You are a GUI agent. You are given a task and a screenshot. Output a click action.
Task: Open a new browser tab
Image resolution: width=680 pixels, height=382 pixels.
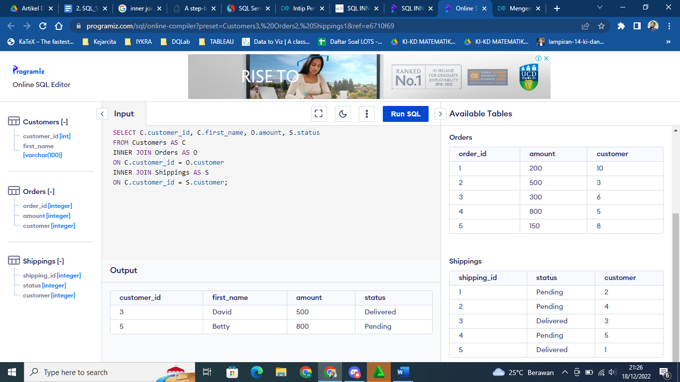click(557, 8)
